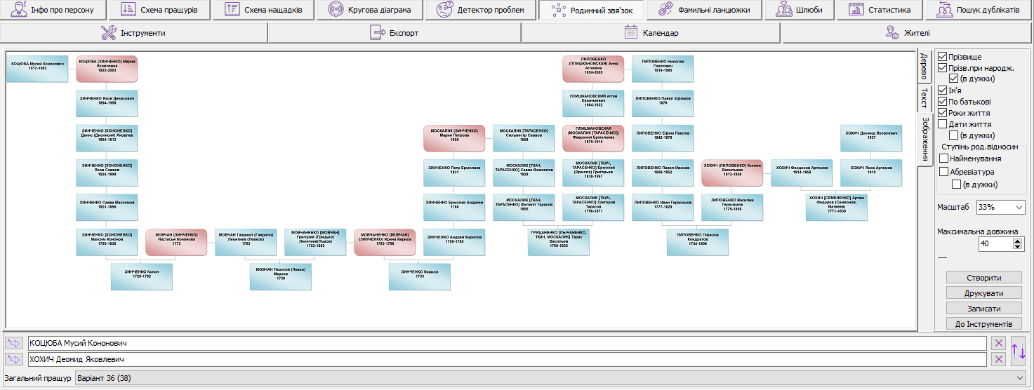The height and width of the screenshot is (390, 1034).
Task: Open the Інфо про персону view
Action: coord(53,10)
